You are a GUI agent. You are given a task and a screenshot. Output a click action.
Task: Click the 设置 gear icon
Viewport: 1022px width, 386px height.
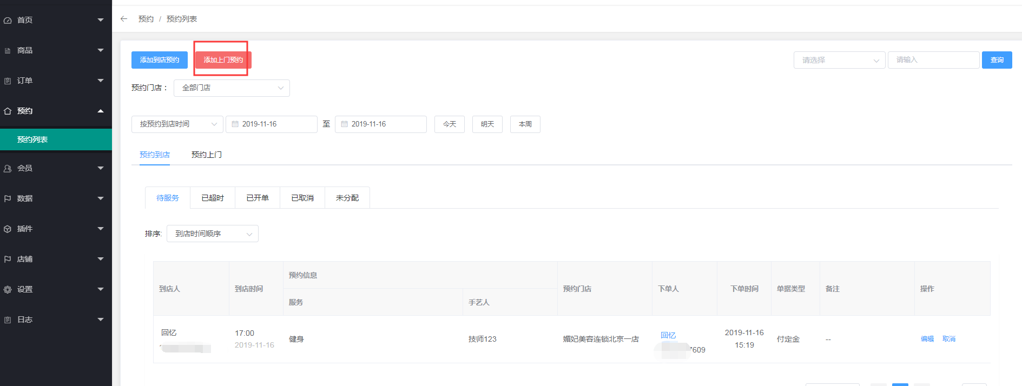click(8, 290)
